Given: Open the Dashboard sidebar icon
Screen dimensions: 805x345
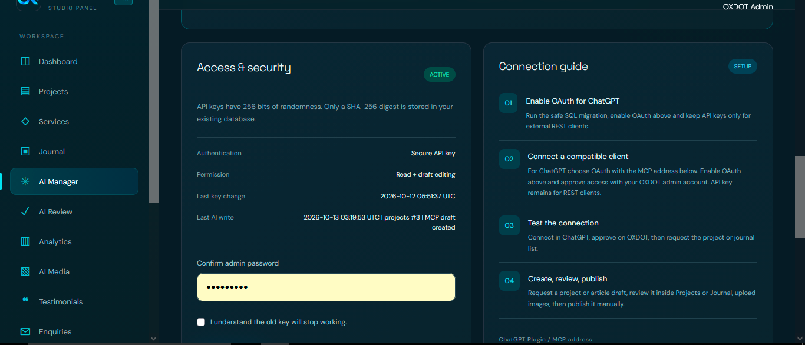Looking at the screenshot, I should click(x=25, y=61).
